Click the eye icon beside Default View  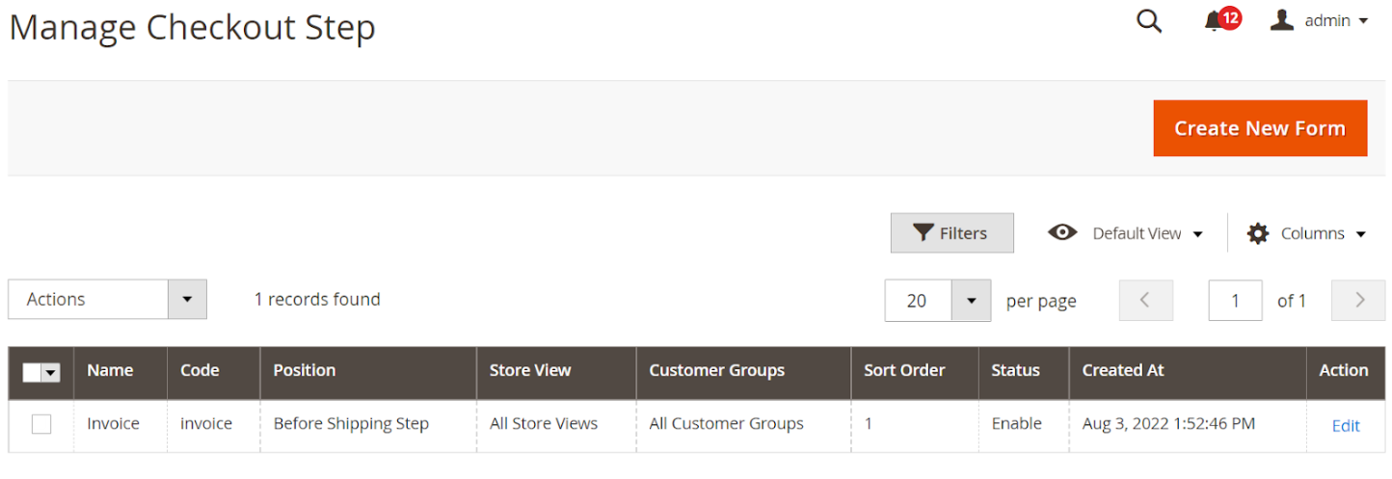pyautogui.click(x=1062, y=233)
